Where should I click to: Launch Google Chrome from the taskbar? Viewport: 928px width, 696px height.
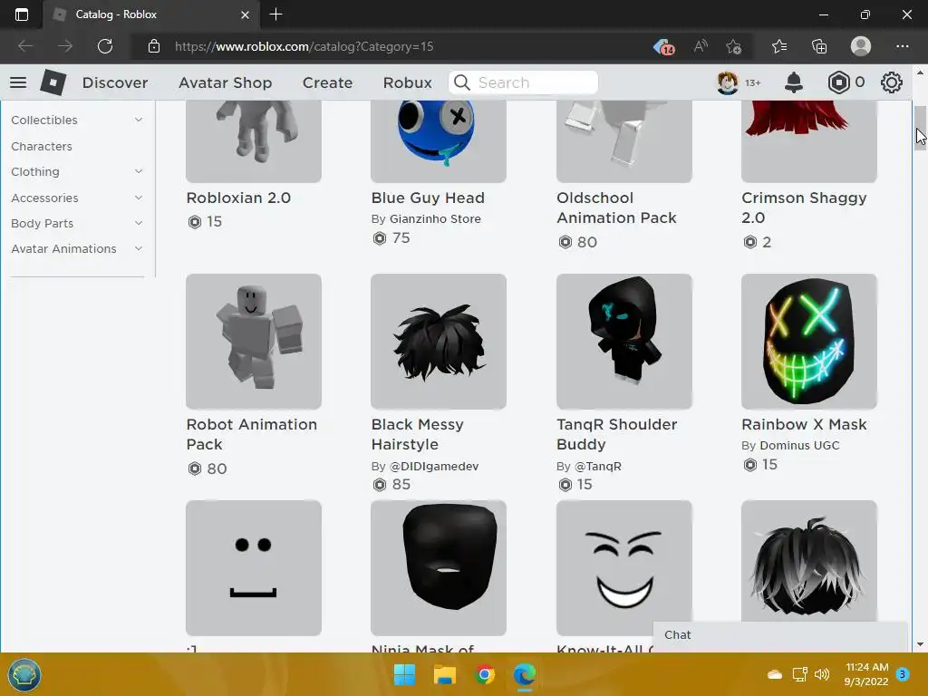pos(485,674)
